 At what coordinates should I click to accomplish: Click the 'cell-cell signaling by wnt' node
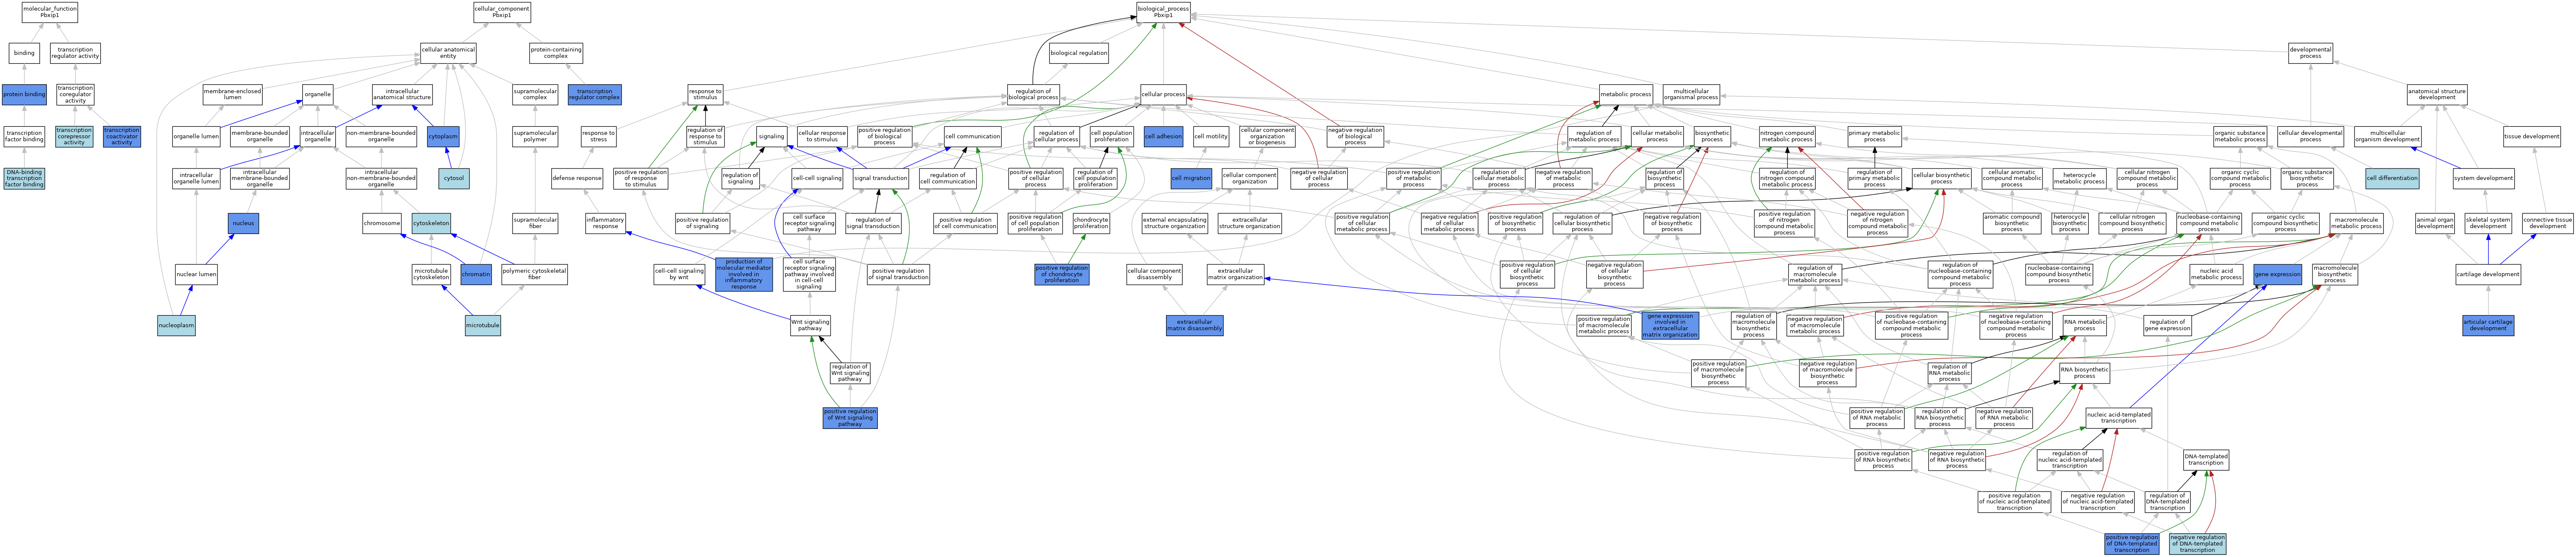(679, 274)
